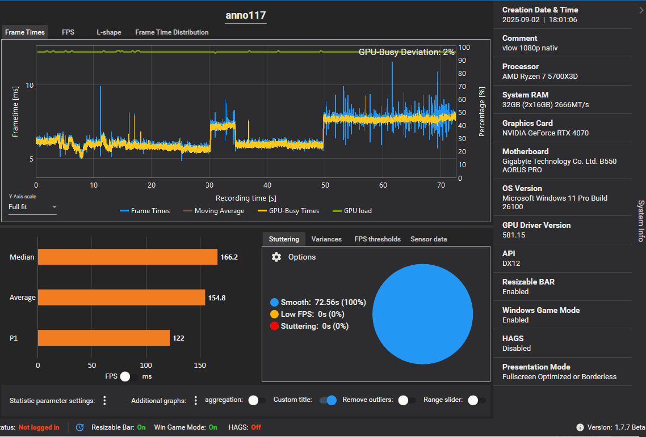Click the vertical System Info label
Image resolution: width=646 pixels, height=437 pixels.
[641, 220]
